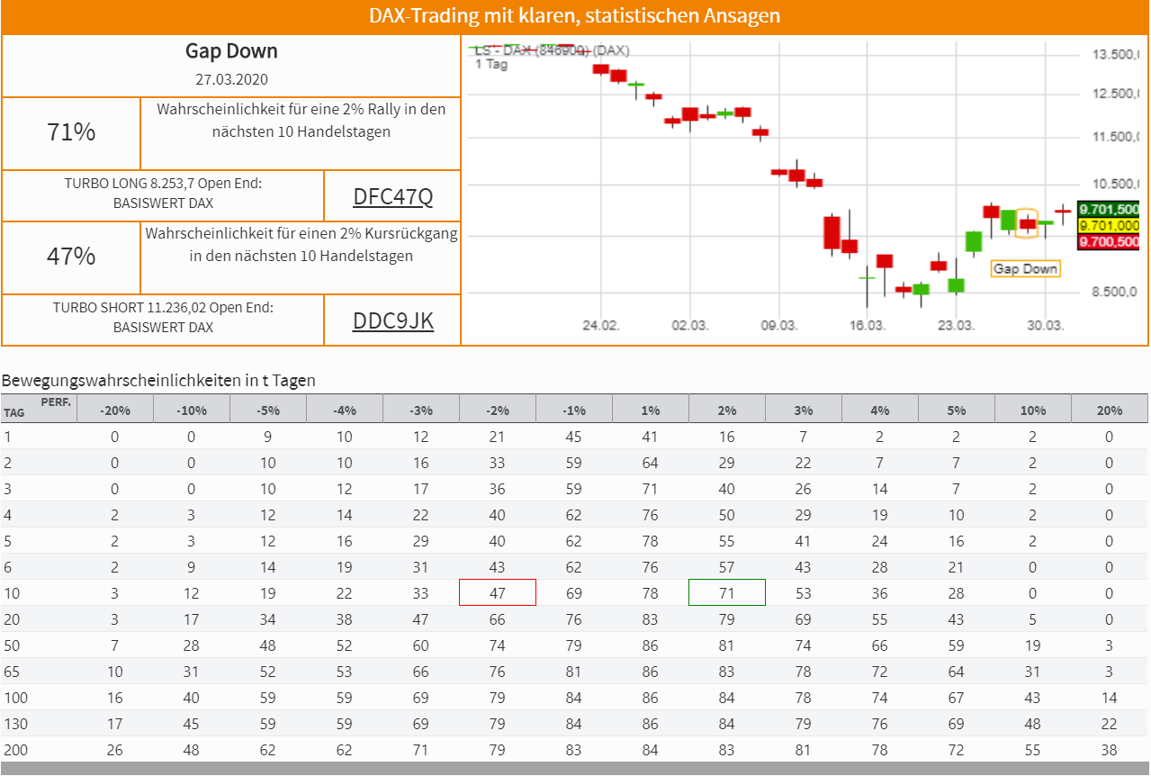Image resolution: width=1151 pixels, height=776 pixels.
Task: Click the 2% column header
Action: click(x=727, y=410)
